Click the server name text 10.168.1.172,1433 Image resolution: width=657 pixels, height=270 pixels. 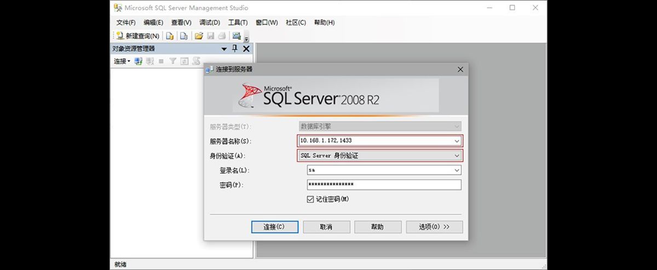[326, 141]
